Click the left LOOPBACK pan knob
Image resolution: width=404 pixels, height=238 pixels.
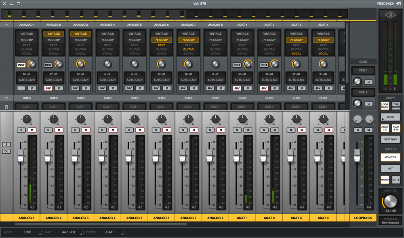(358, 119)
